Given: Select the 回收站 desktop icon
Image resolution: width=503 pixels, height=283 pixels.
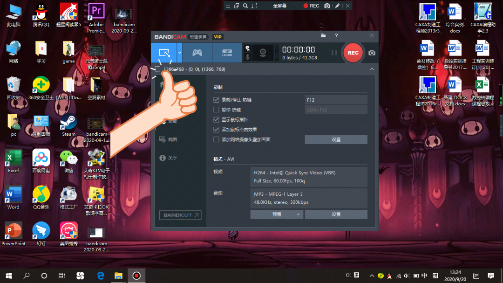Looking at the screenshot, I should (x=14, y=88).
